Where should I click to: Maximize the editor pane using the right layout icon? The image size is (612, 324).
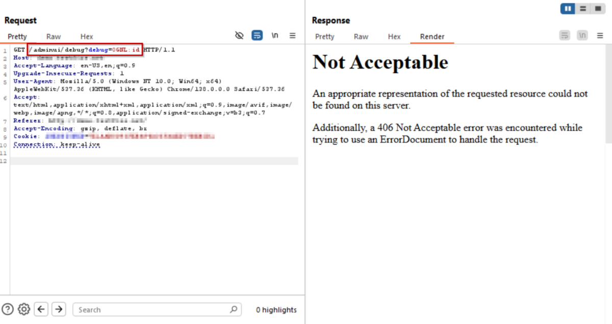598,8
